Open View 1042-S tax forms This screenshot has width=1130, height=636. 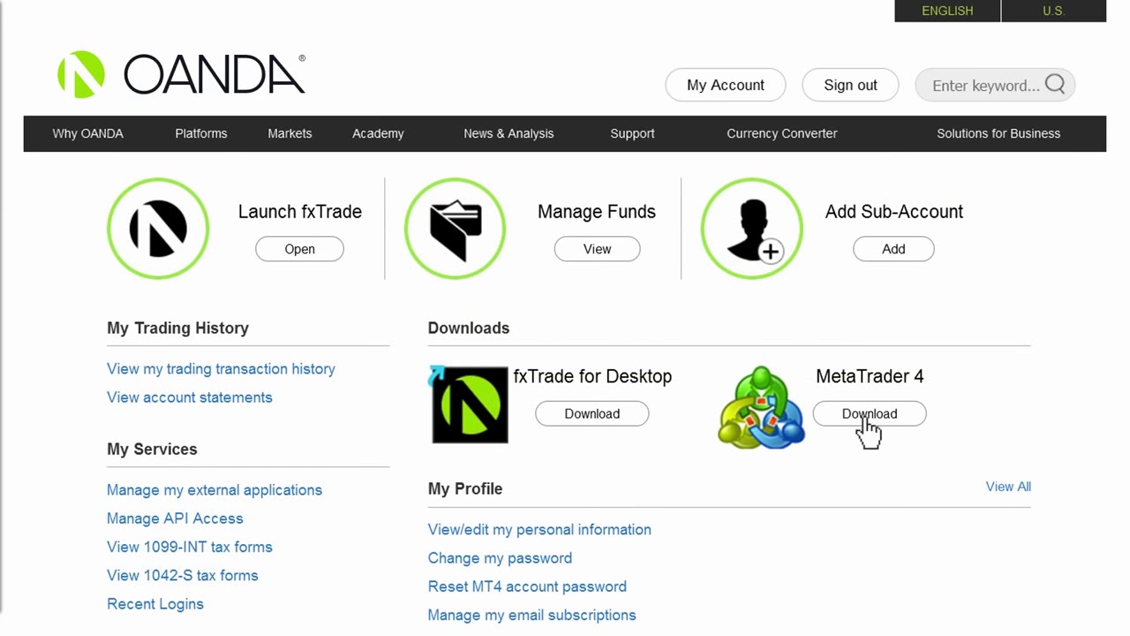click(183, 575)
